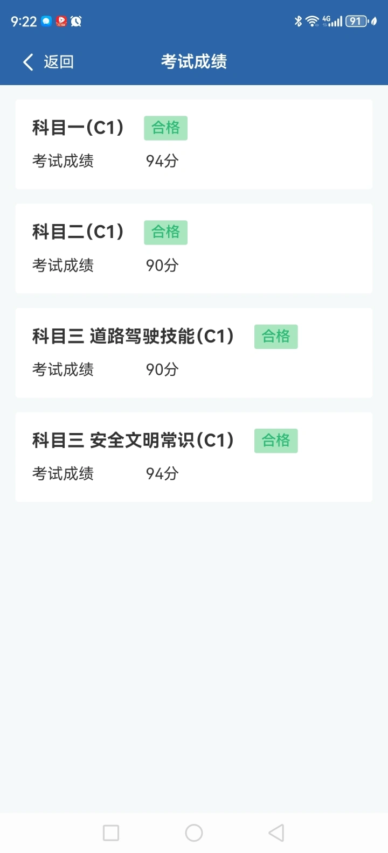This screenshot has height=853, width=388.
Task: Tap the battery level indicator showing 91
Action: click(x=356, y=22)
